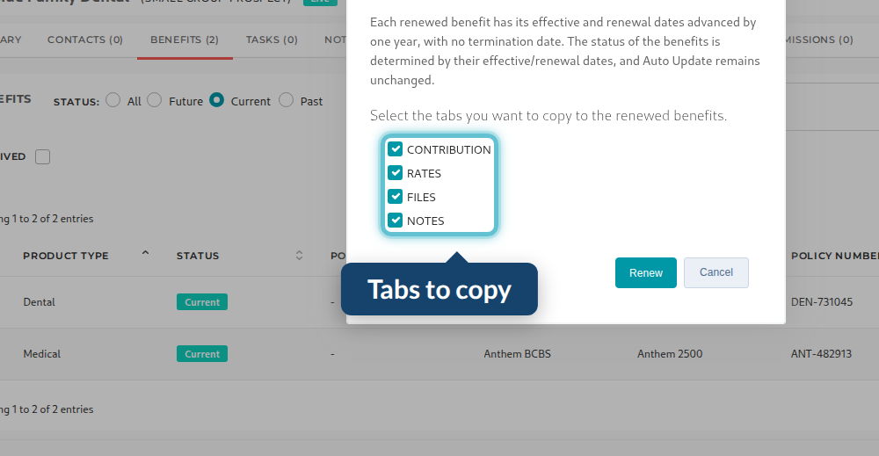Click the Anthem 2500 plan cell

pyautogui.click(x=670, y=354)
